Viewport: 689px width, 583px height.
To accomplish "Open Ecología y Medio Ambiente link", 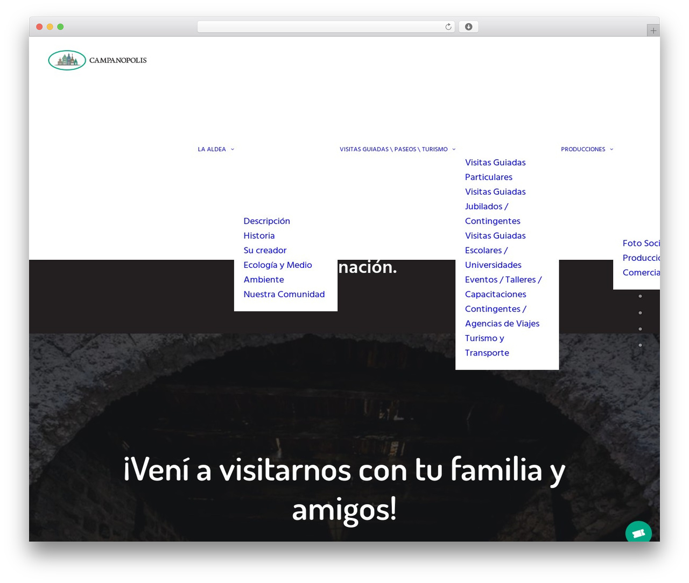I will 278,272.
